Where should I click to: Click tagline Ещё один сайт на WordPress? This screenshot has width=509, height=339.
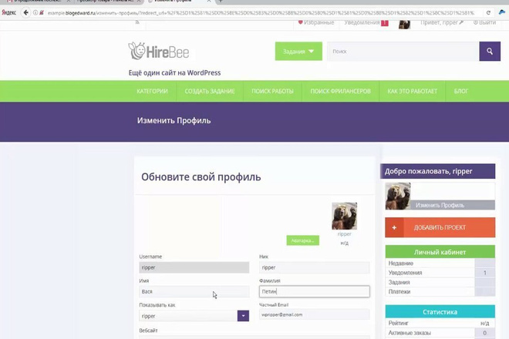174,72
